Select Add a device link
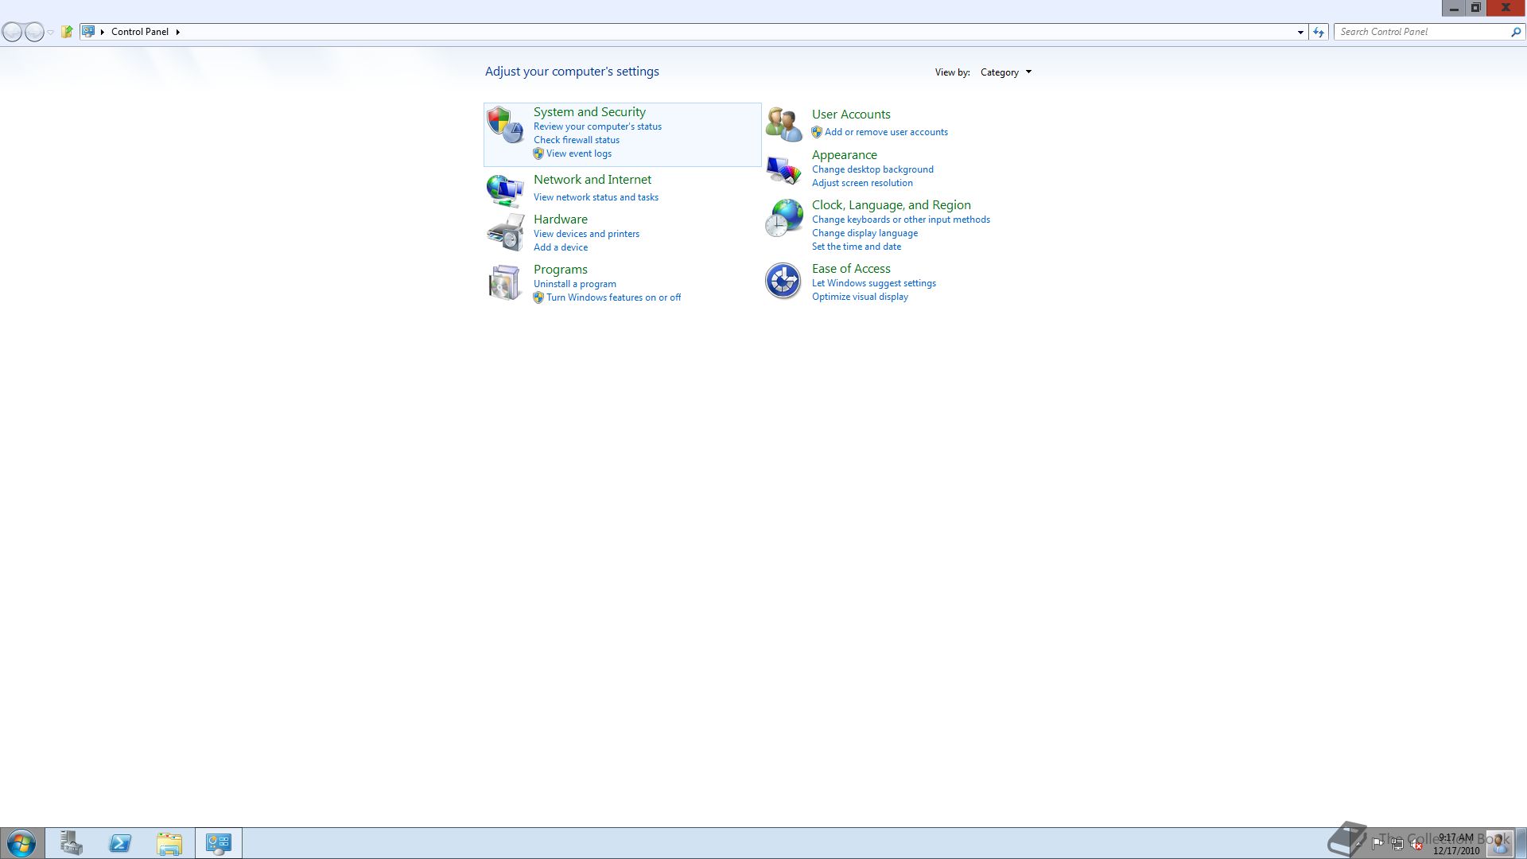The height and width of the screenshot is (859, 1527). (561, 247)
